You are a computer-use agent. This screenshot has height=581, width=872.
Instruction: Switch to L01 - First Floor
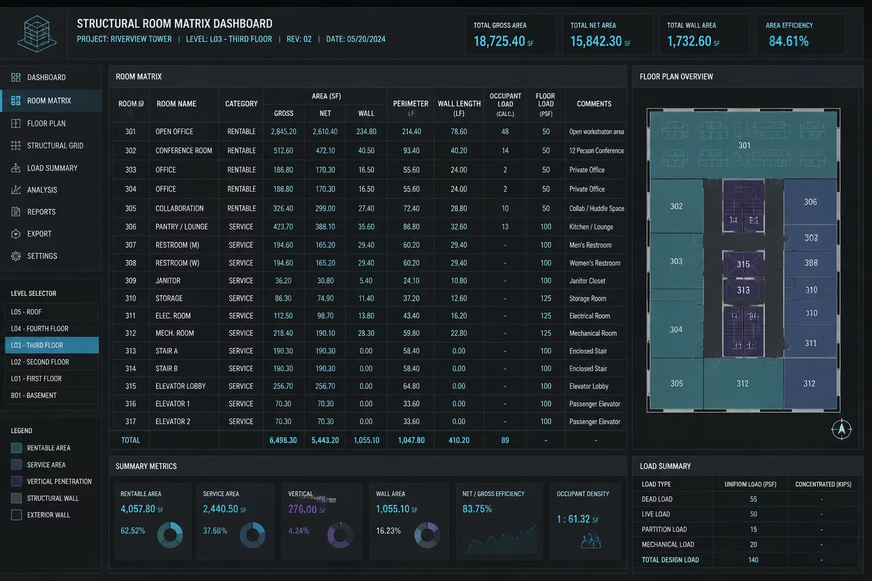(52, 378)
